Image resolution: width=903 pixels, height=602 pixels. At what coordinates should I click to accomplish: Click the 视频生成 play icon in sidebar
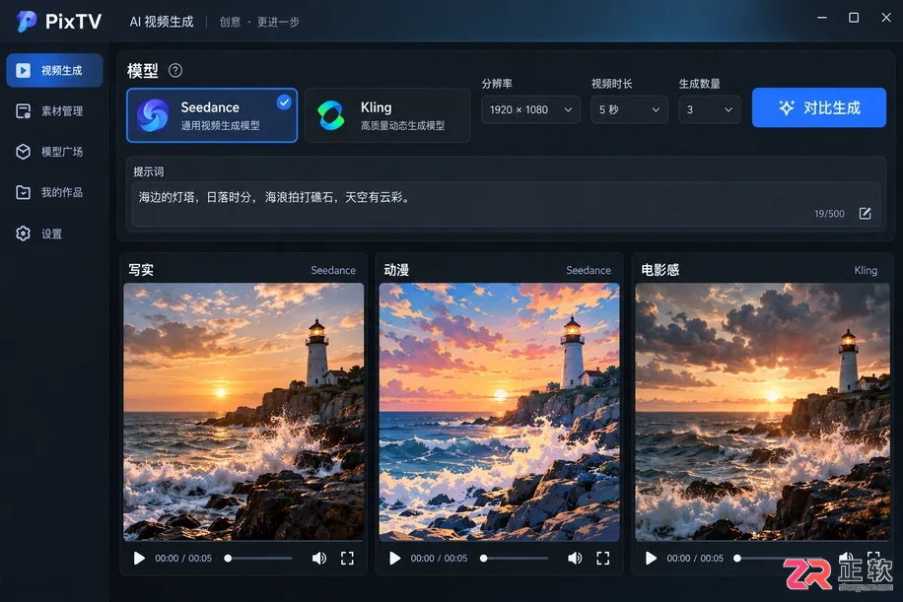point(23,71)
